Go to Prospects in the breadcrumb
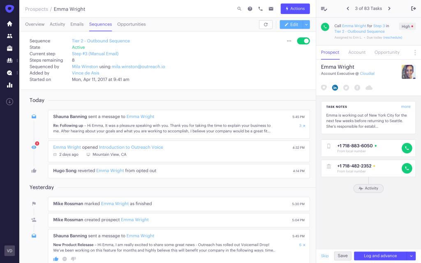Image resolution: width=421 pixels, height=263 pixels. tap(37, 9)
